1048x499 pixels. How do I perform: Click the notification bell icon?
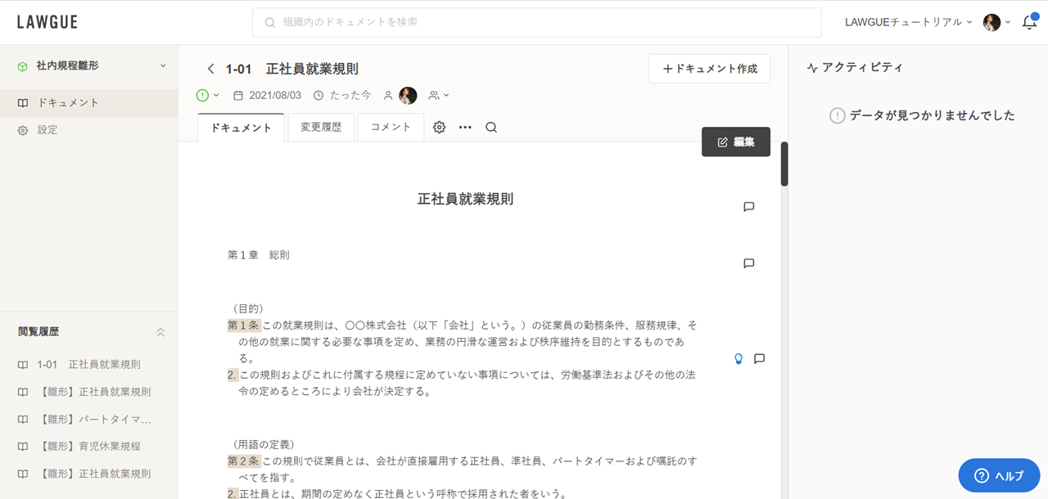point(1029,23)
